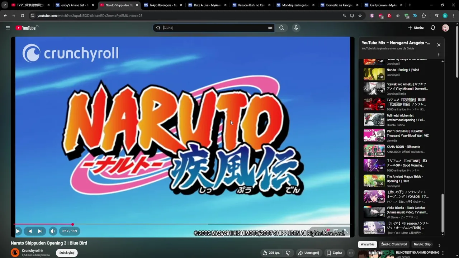Mute the video volume
The height and width of the screenshot is (258, 459).
[53, 231]
